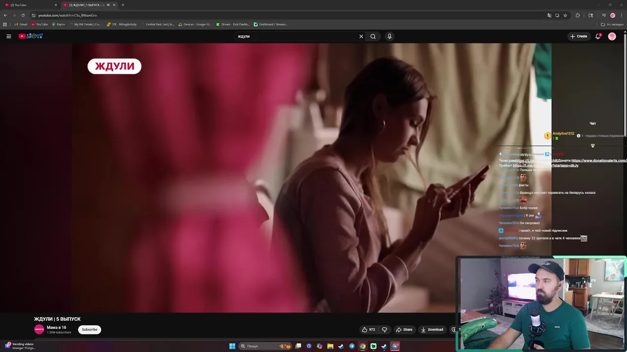Open the Chrome extensions puzzle icon

578,15
